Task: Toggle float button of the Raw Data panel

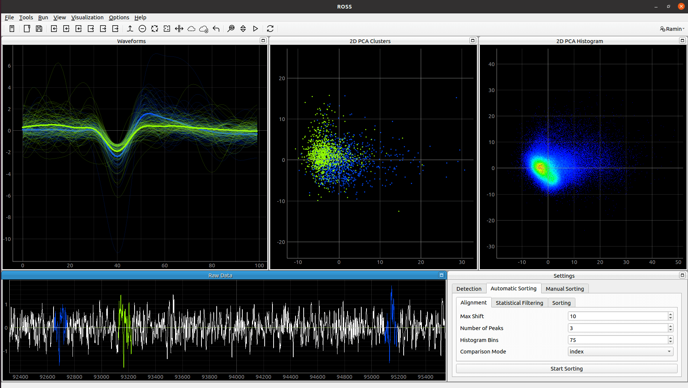Action: 442,275
